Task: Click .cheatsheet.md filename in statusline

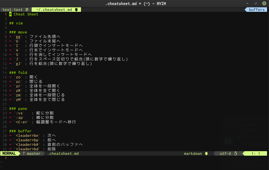Action: 63,153
